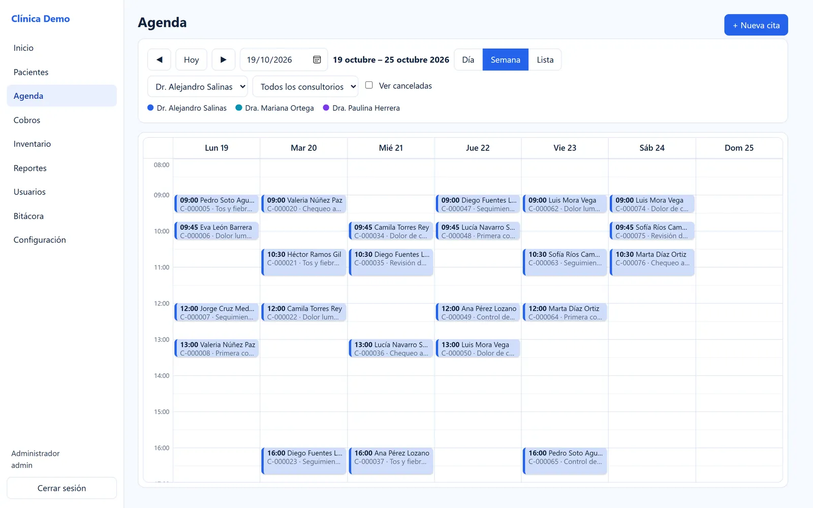813x508 pixels.
Task: Open appointment C-000006 for Eva León Barrera
Action: tap(216, 231)
